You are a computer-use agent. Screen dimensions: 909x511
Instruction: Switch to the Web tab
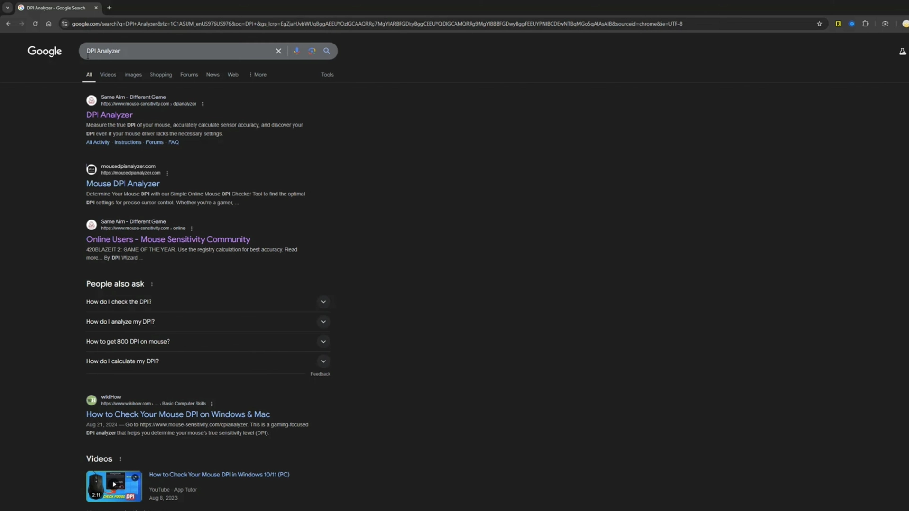pyautogui.click(x=233, y=75)
